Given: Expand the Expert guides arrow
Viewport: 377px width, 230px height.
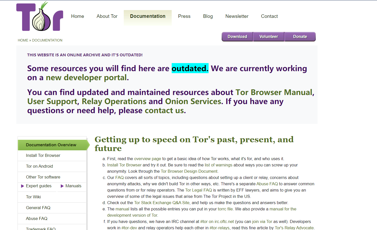Looking at the screenshot, I should [23, 186].
